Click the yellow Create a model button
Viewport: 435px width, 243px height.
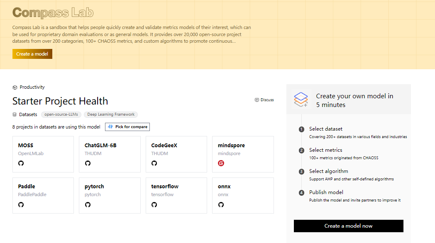(x=32, y=54)
